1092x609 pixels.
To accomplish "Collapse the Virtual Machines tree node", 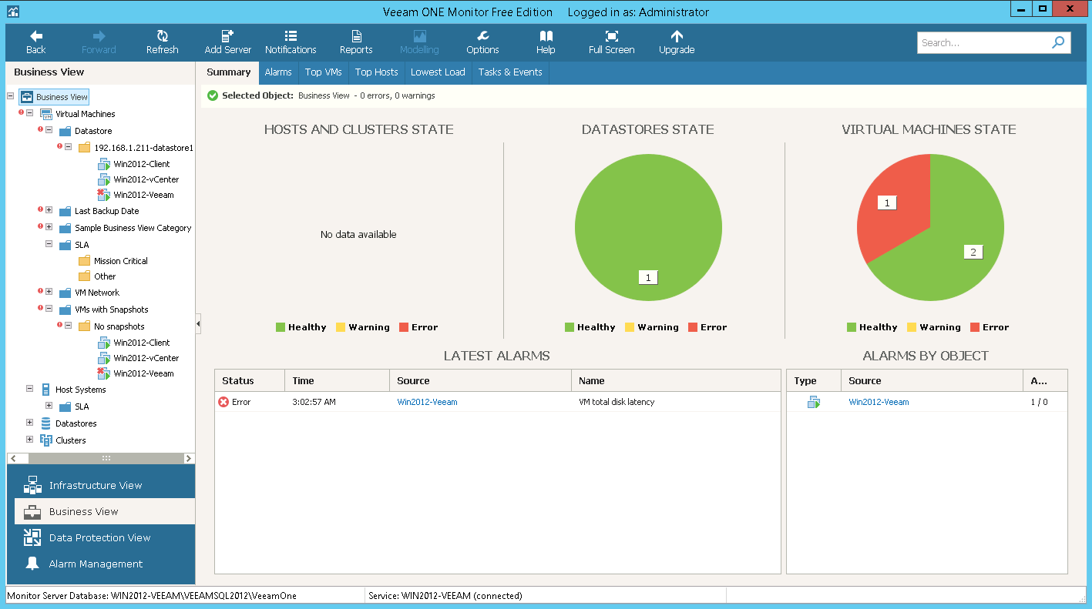I will (29, 114).
